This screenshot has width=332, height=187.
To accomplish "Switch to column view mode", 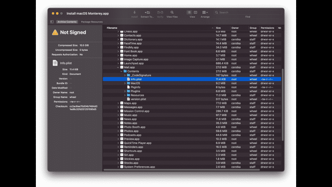I will tap(195, 12).
